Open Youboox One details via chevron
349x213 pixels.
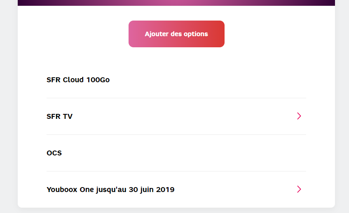coord(299,189)
